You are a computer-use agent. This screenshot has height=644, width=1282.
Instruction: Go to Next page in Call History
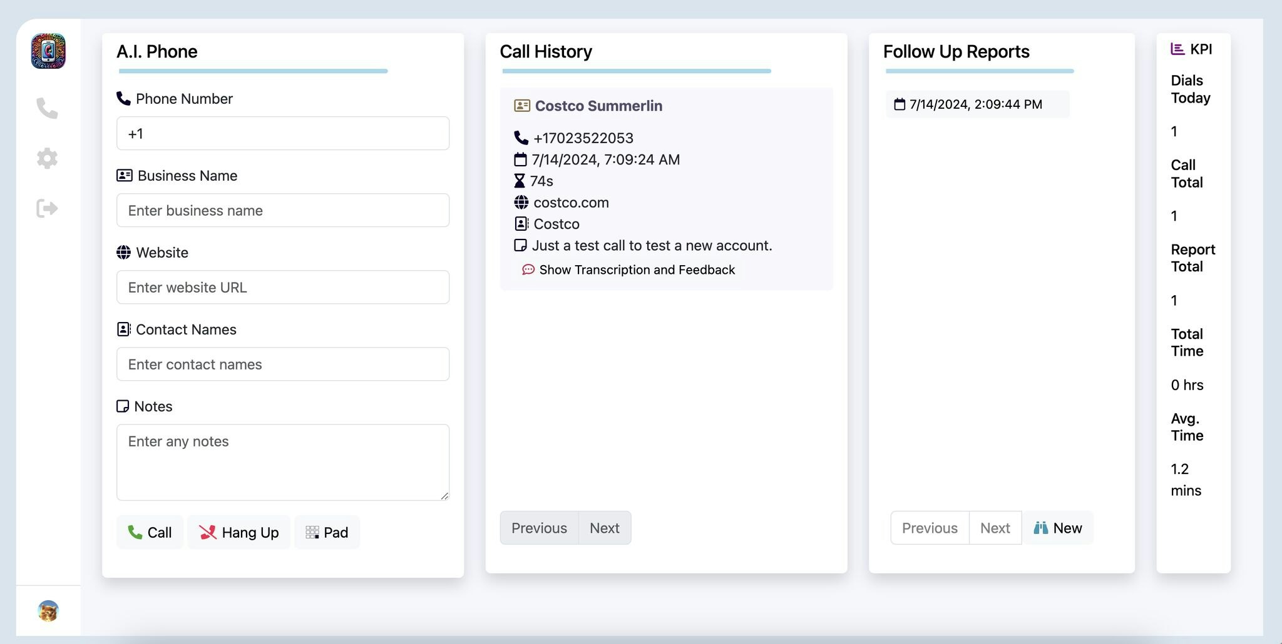point(605,528)
